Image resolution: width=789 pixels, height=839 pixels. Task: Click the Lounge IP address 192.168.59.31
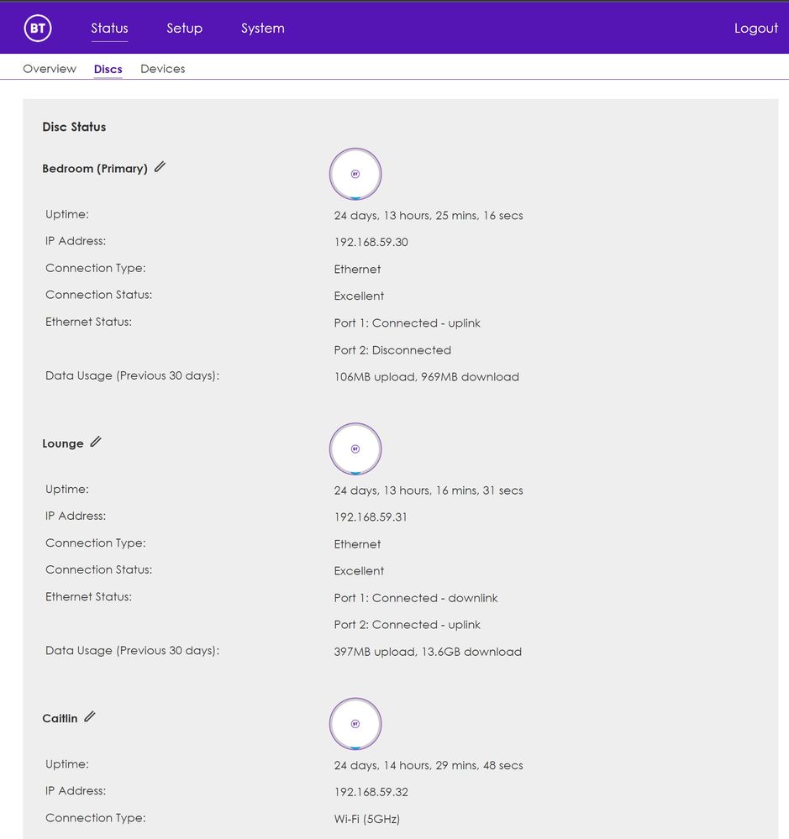pos(371,517)
